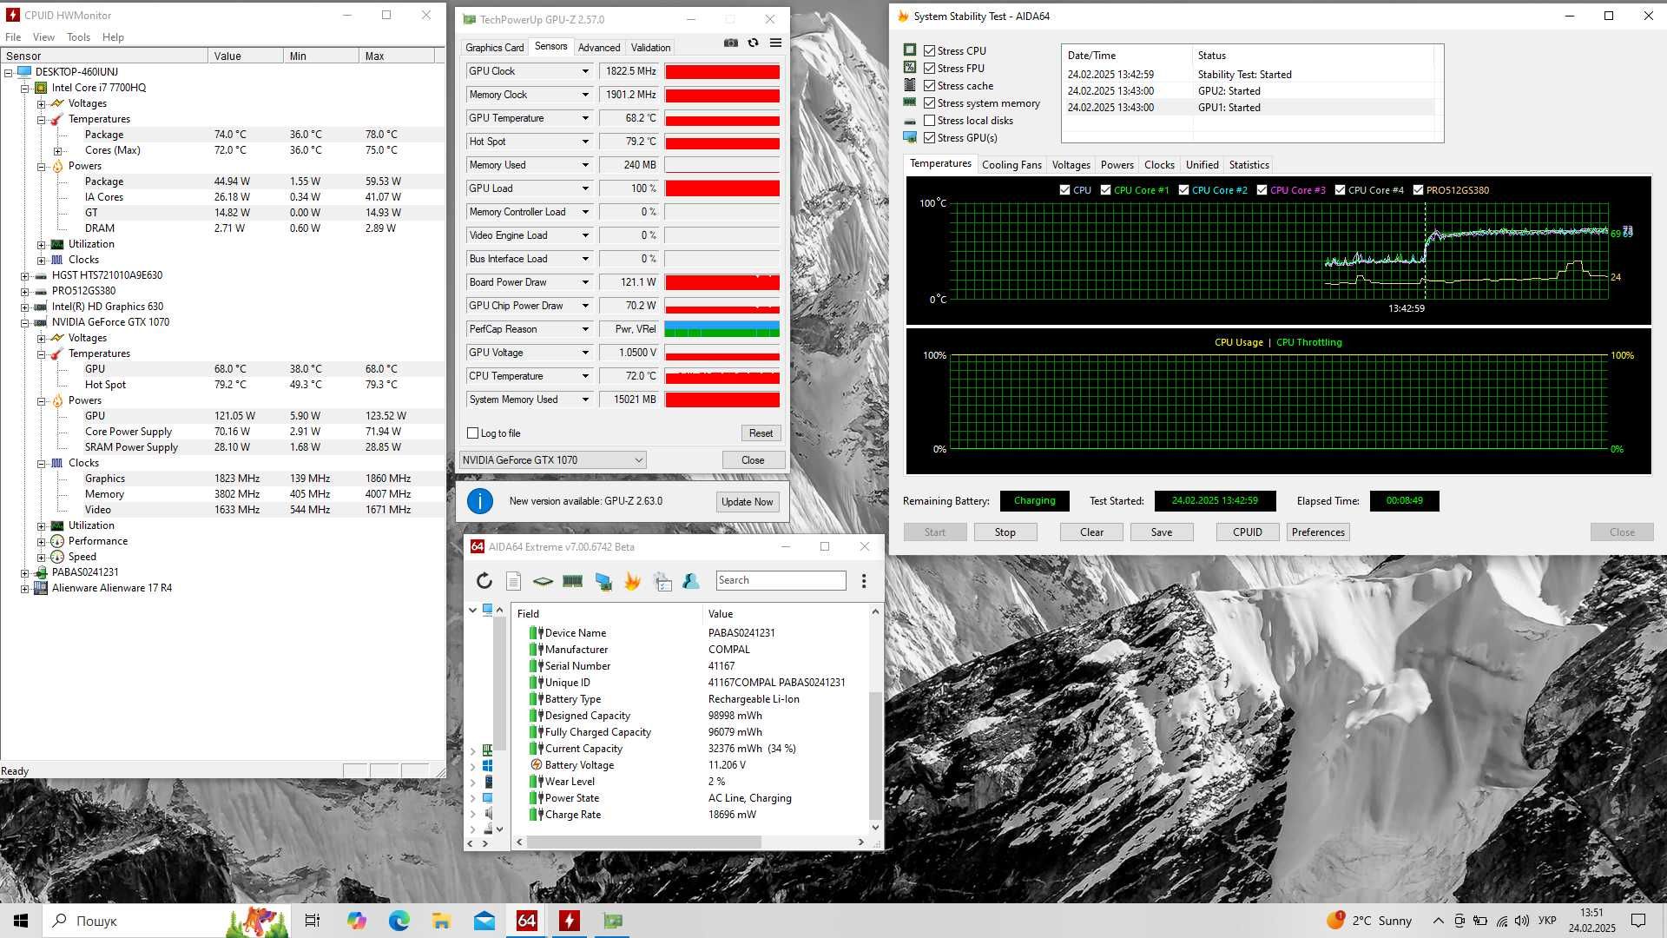Click the checklist preferences icon in AIDA64 toolbar
The image size is (1667, 938).
pyautogui.click(x=662, y=581)
